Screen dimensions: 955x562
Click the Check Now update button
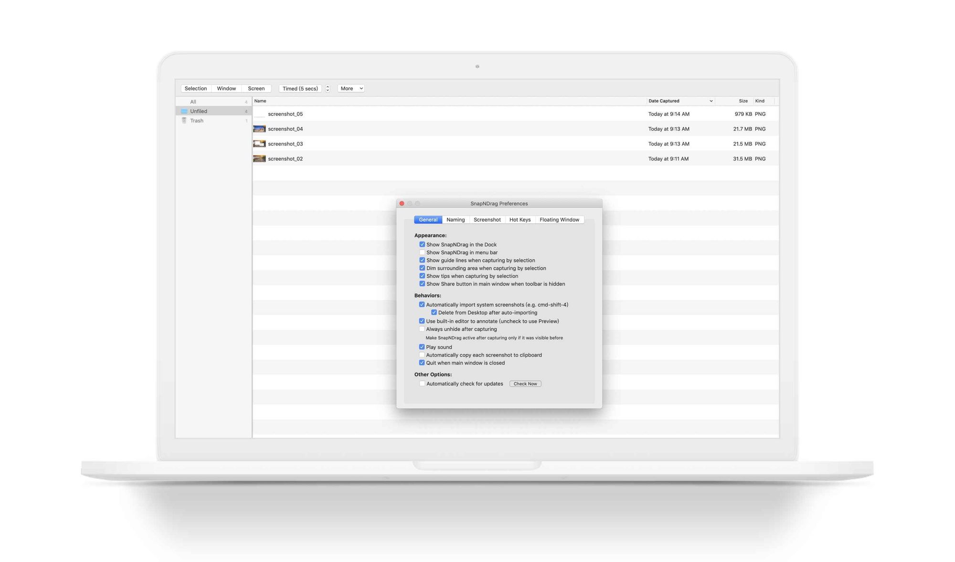pos(525,384)
